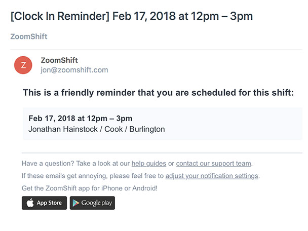The height and width of the screenshot is (231, 308).
Task: Open the help guides link
Action: pyautogui.click(x=149, y=164)
